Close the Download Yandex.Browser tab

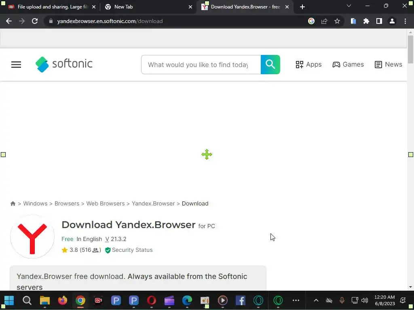click(x=287, y=7)
